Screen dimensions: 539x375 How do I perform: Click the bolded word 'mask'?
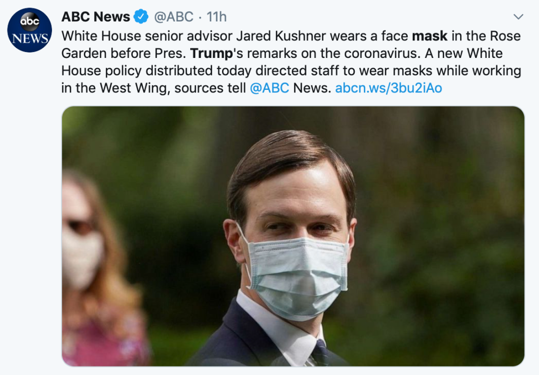pos(430,36)
